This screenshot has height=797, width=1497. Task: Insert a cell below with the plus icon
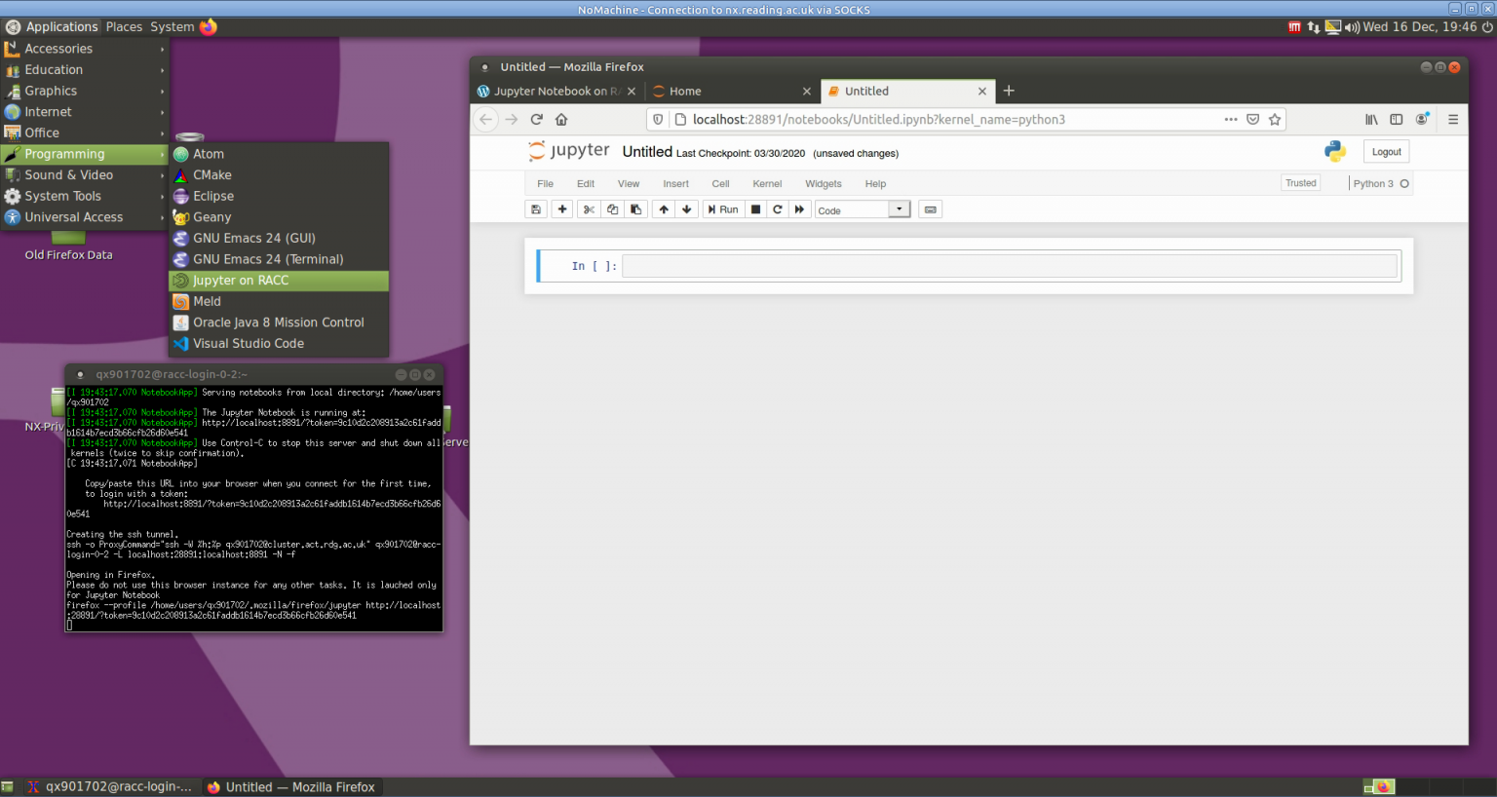(562, 209)
